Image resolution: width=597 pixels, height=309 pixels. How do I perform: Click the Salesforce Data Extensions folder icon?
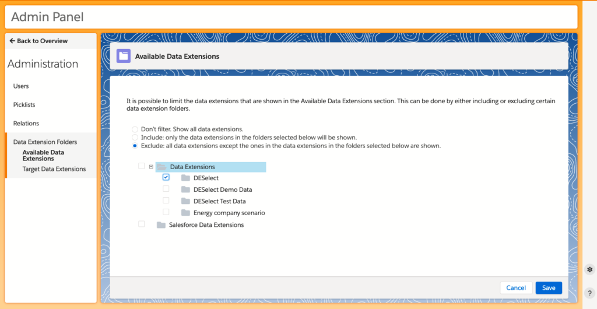click(161, 224)
